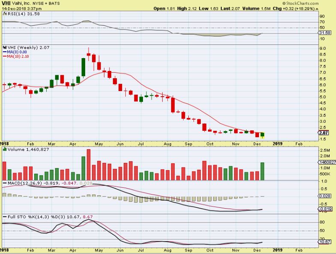Click the 10.67 stochastic value tag
Image resolution: width=336 pixels, height=254 pixels.
[x=325, y=242]
